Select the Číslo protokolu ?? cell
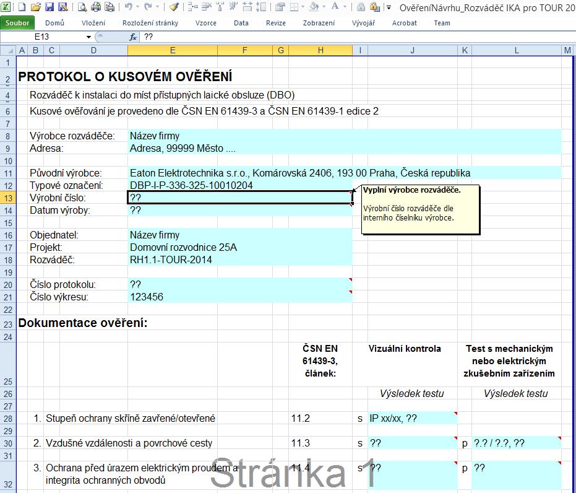The image size is (576, 493). coord(240,284)
